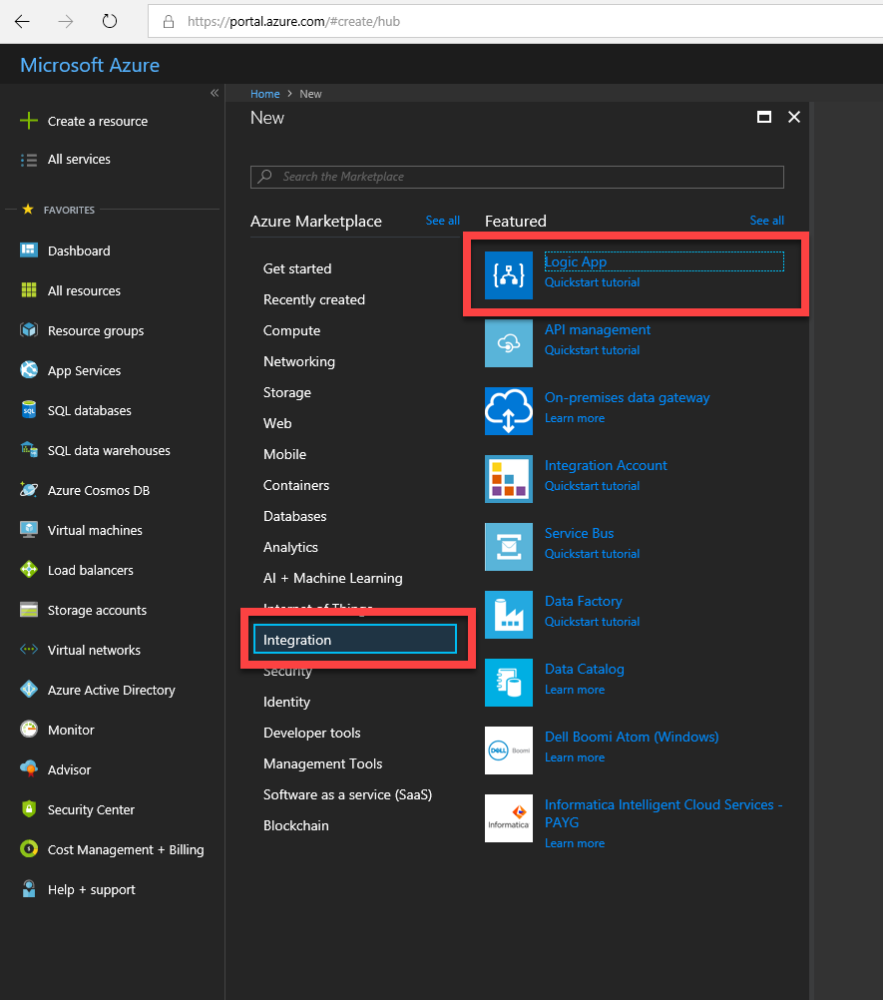Click the Virtual machines monitor icon
This screenshot has width=883, height=1000.
point(29,529)
